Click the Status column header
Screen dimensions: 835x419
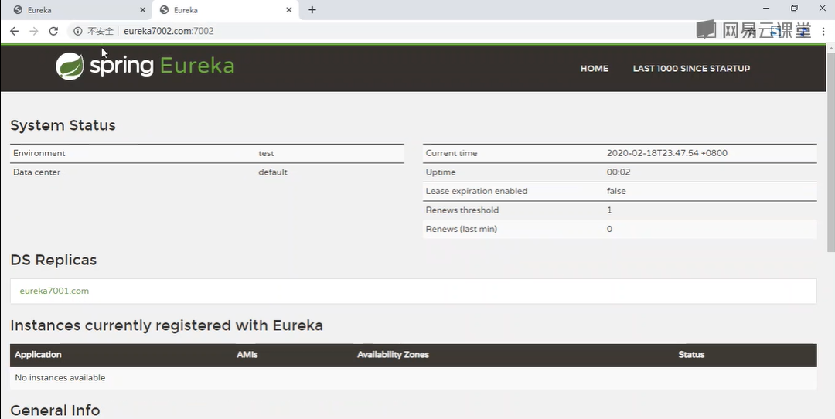click(x=691, y=355)
